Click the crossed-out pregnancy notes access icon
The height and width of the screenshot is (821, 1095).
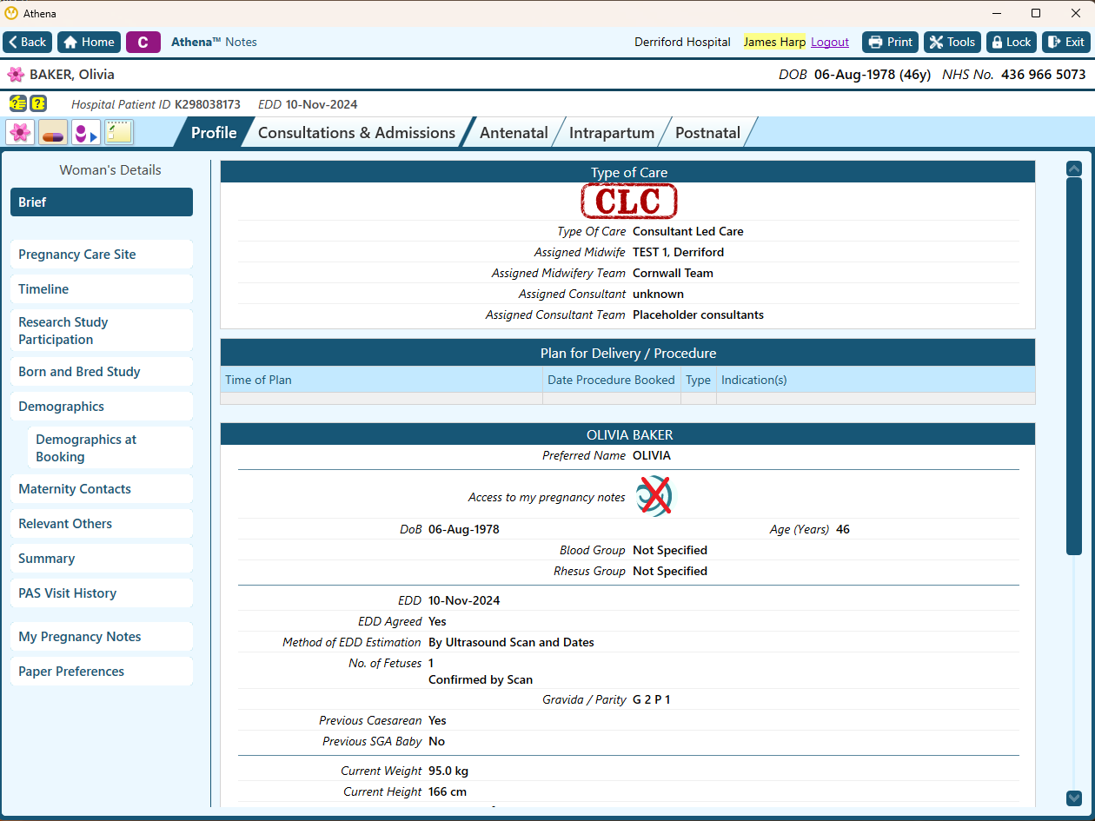pyautogui.click(x=654, y=496)
